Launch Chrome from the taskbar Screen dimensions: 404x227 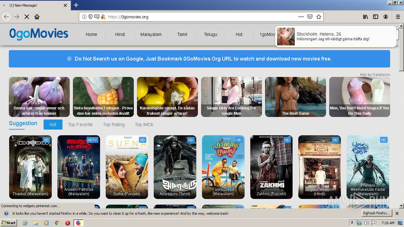pyautogui.click(x=57, y=223)
